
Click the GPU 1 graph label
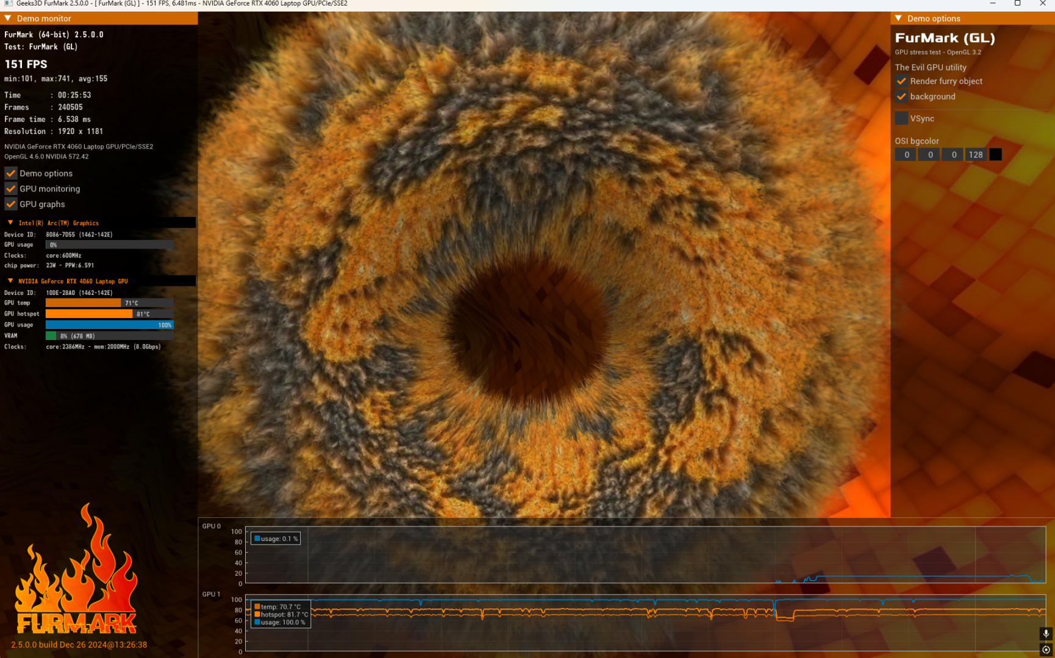tap(212, 594)
